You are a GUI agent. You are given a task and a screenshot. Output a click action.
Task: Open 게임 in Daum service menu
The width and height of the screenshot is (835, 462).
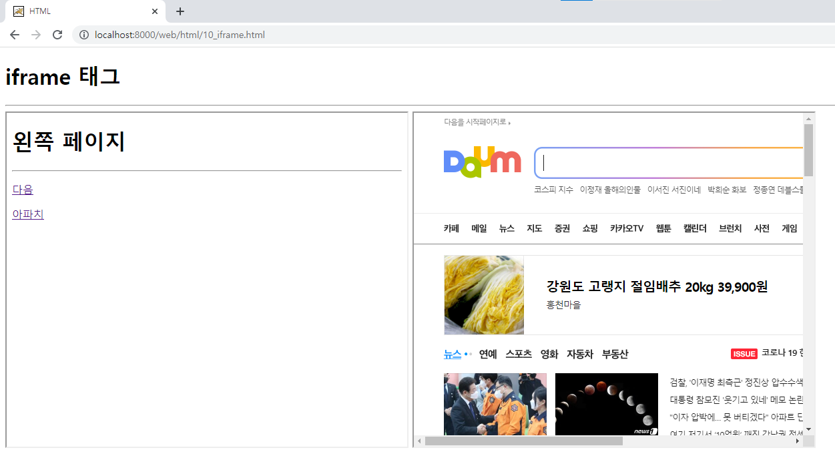(x=790, y=228)
